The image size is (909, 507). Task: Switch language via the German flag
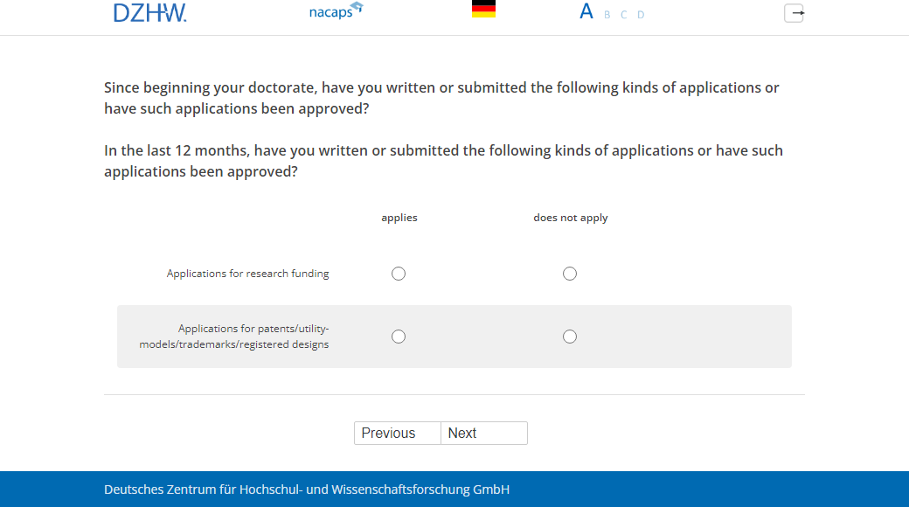483,10
